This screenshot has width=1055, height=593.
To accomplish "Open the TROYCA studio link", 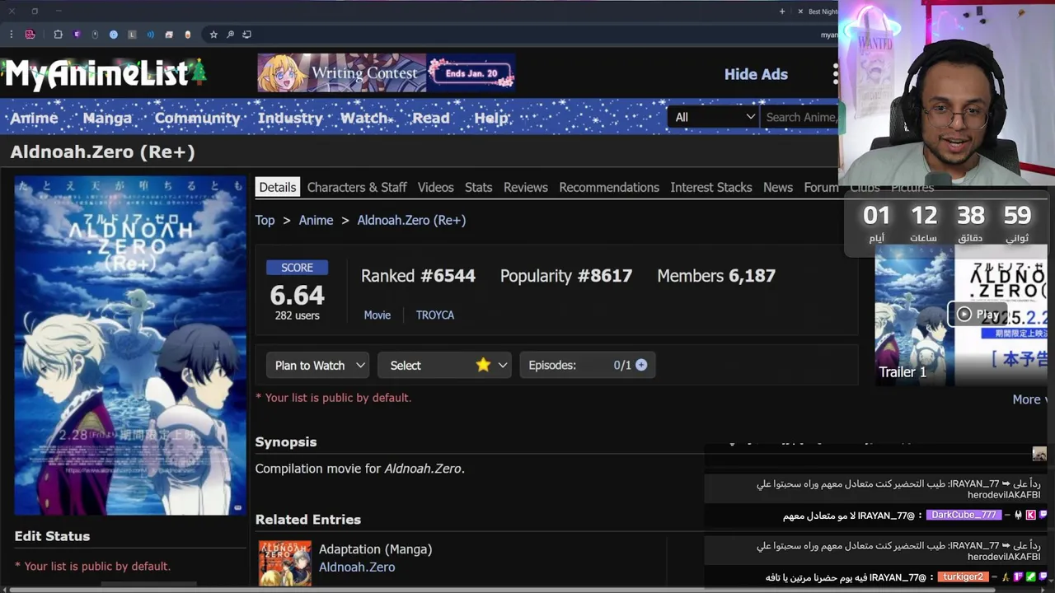I will pos(435,315).
